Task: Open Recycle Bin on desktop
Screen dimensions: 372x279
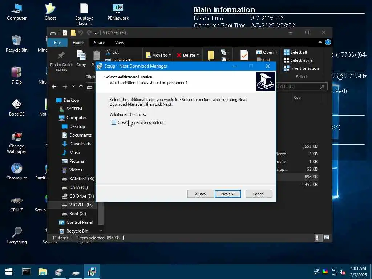Action: pyautogui.click(x=17, y=44)
